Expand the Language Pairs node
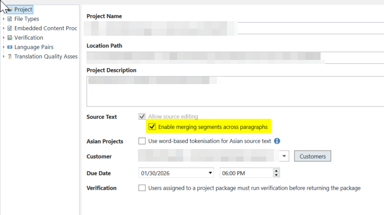The width and height of the screenshot is (384, 215). coord(4,47)
